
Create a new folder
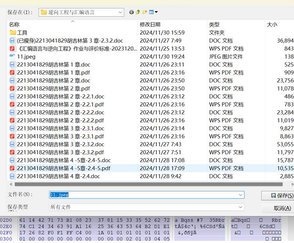click(145, 12)
